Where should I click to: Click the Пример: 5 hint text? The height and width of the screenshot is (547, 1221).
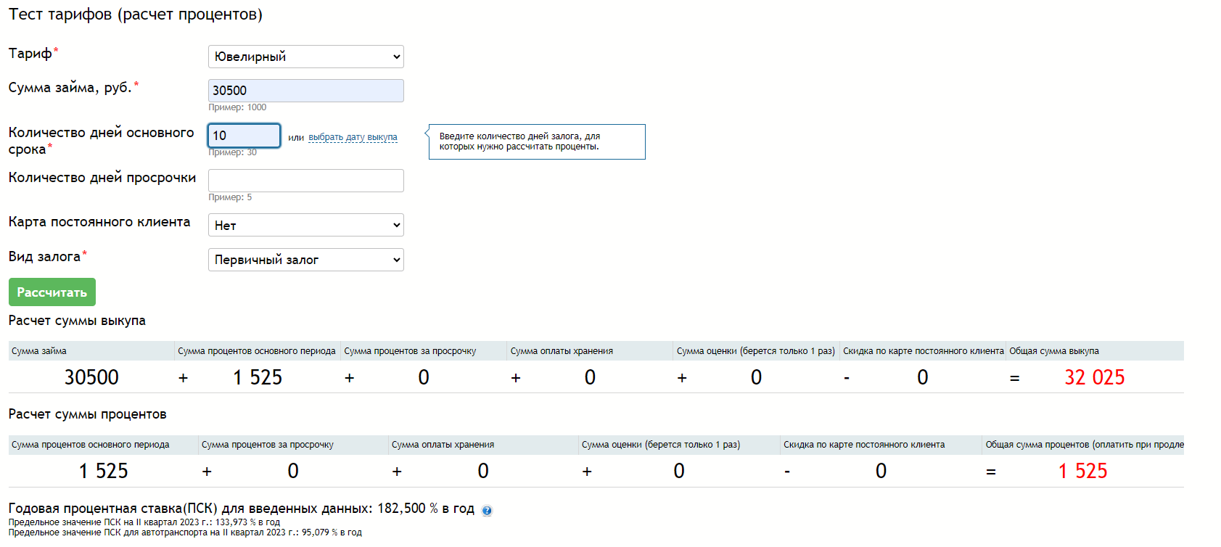(x=230, y=197)
